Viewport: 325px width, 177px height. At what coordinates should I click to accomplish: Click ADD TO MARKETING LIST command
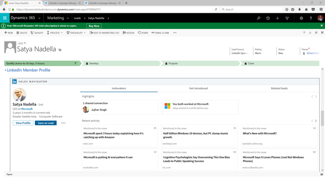(x=104, y=33)
